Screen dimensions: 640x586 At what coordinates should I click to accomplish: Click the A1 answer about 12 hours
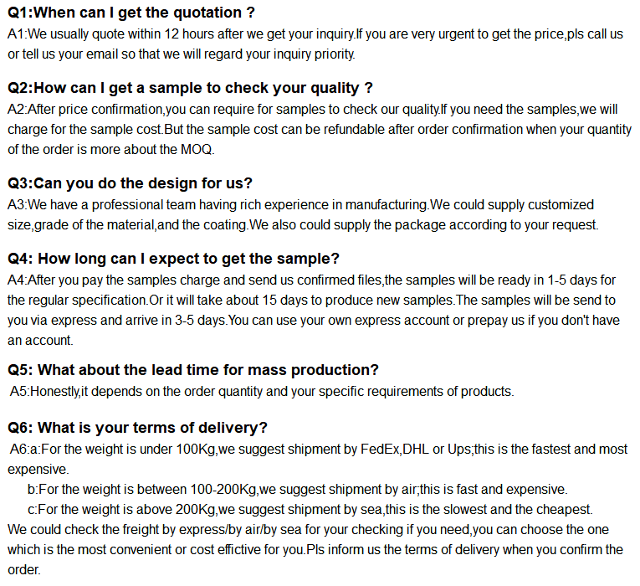(315, 44)
